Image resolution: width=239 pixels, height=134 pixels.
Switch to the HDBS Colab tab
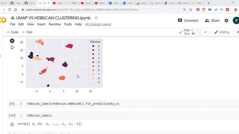(x=72, y=3)
